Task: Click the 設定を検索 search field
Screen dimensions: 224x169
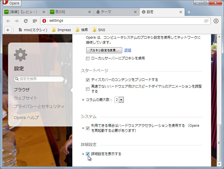Action: (x=39, y=79)
